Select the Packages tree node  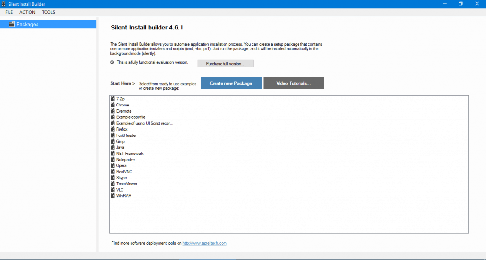48,24
